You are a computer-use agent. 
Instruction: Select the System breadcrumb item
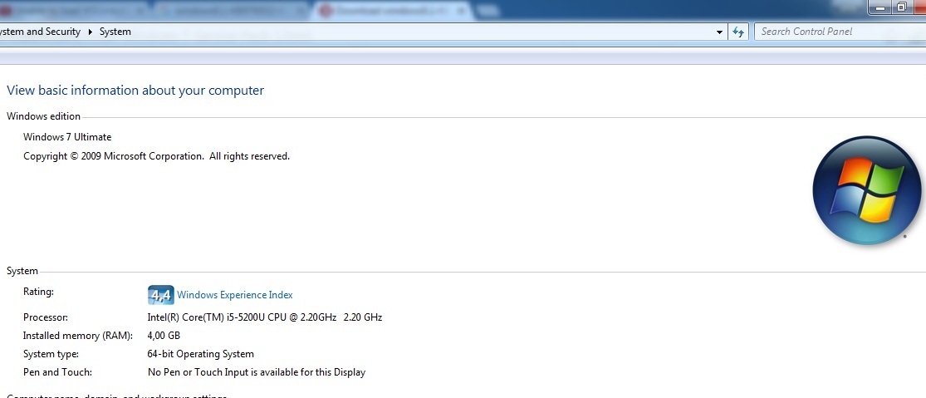pos(115,32)
